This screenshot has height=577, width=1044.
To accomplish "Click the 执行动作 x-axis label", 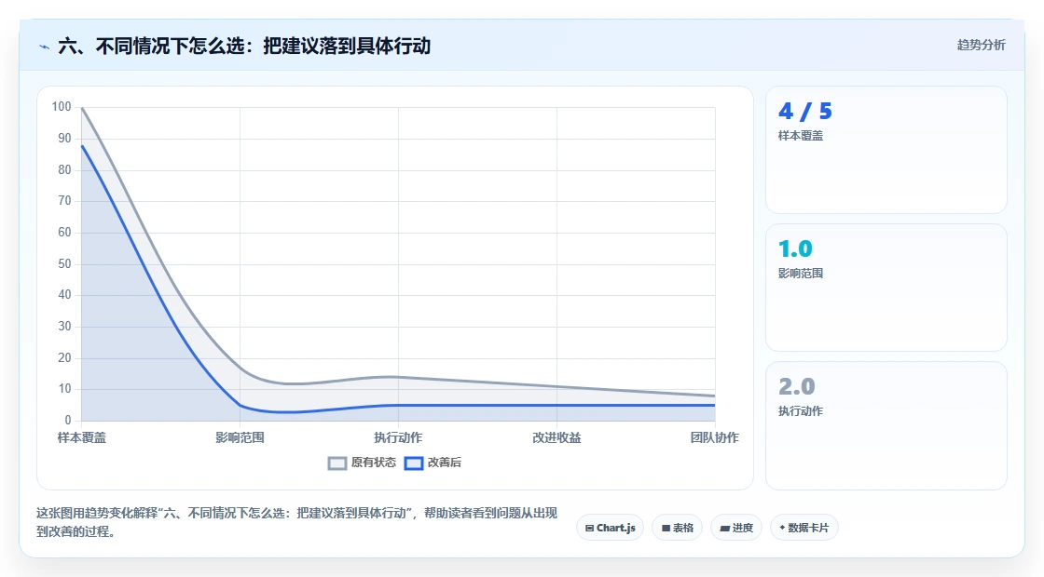I will [398, 437].
